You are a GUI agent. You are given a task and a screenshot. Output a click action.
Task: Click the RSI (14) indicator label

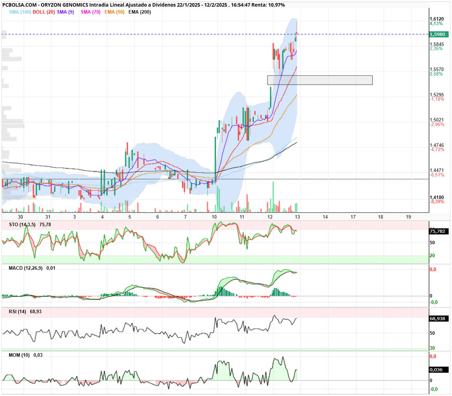point(17,311)
